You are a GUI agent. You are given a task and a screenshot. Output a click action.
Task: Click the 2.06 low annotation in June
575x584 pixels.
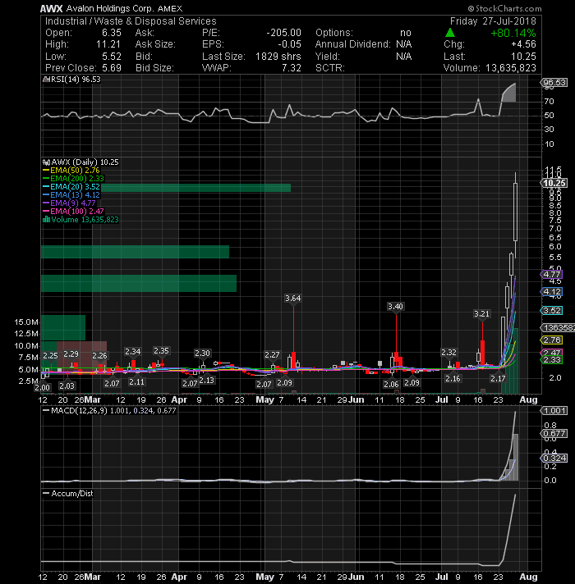(x=391, y=384)
